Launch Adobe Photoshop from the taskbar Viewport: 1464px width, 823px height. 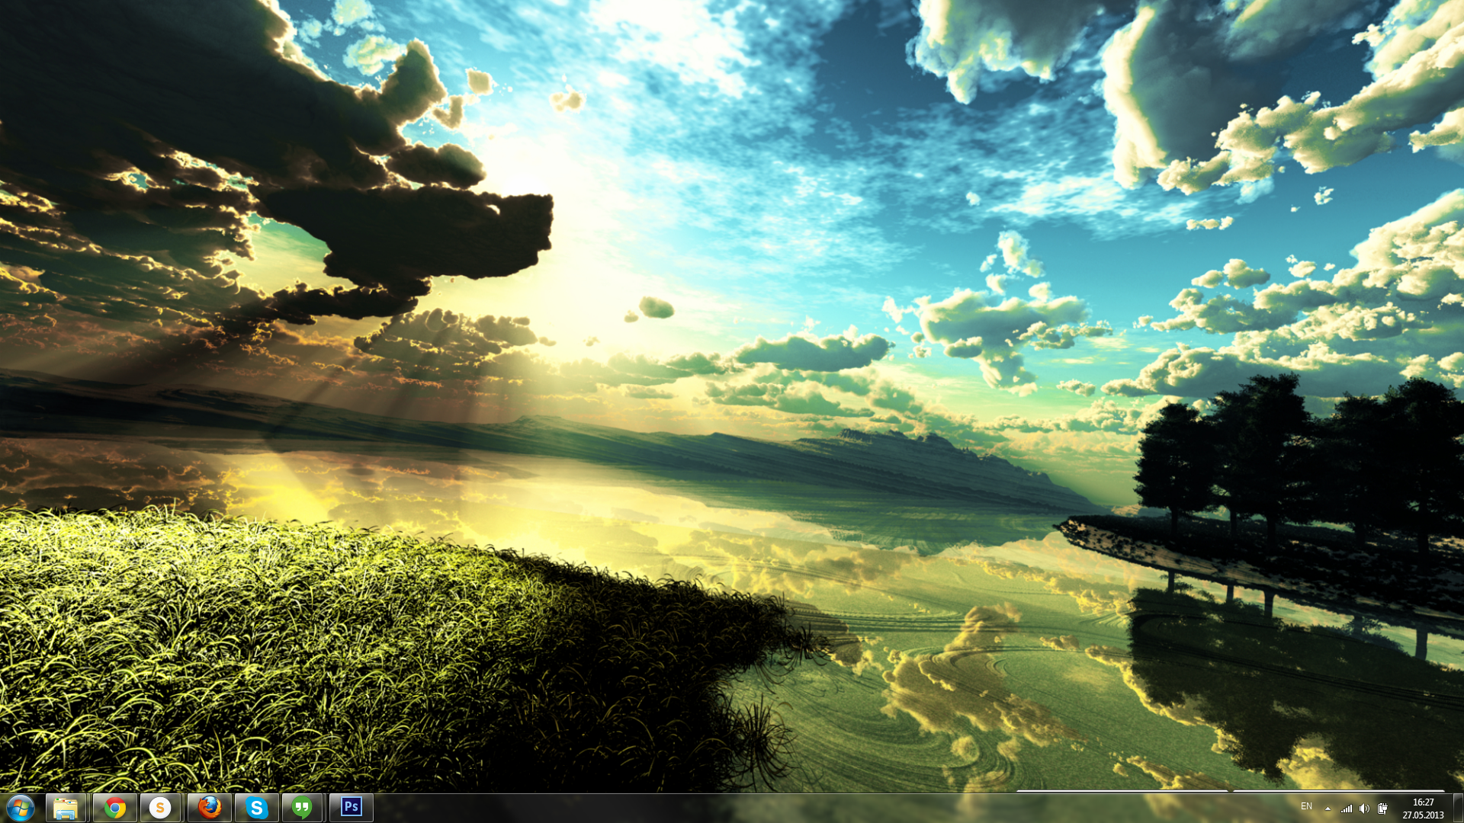[352, 807]
